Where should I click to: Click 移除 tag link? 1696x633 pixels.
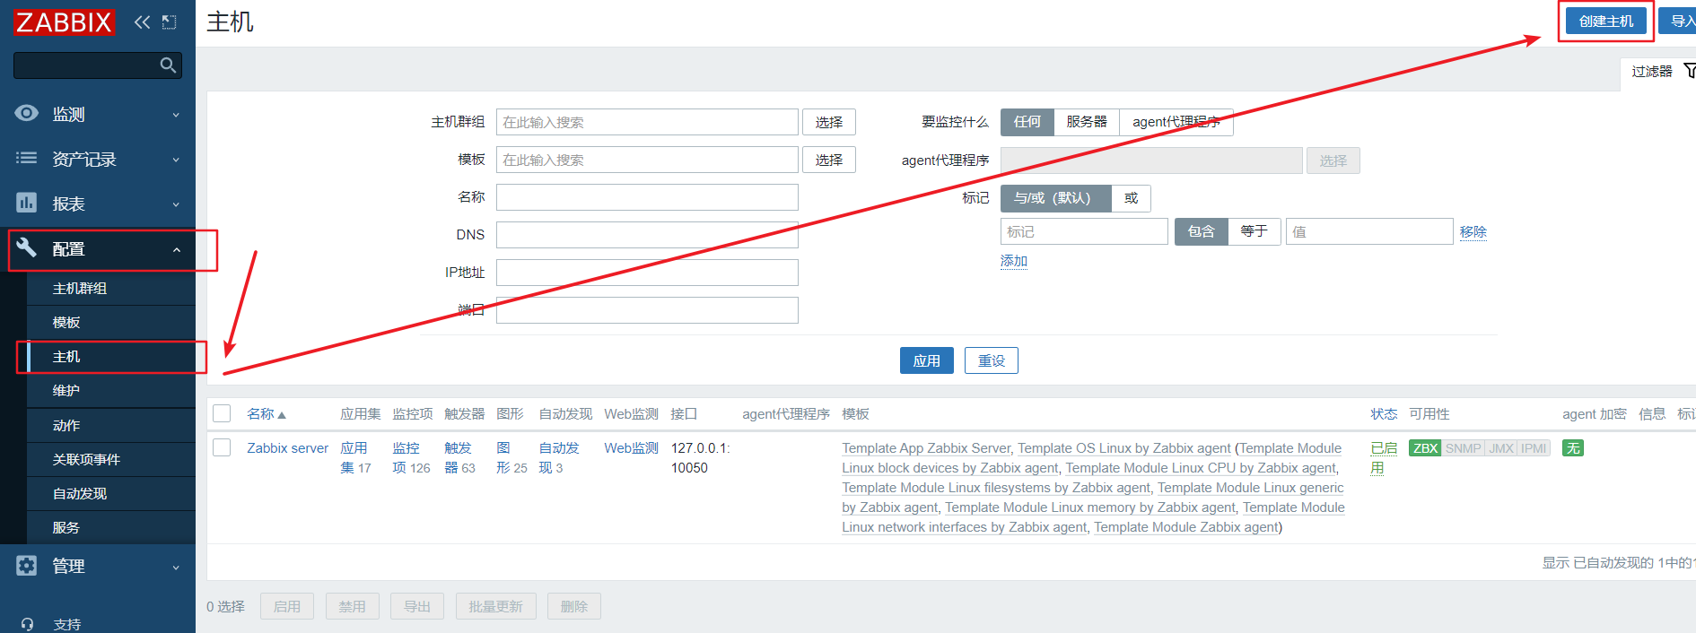[1473, 231]
